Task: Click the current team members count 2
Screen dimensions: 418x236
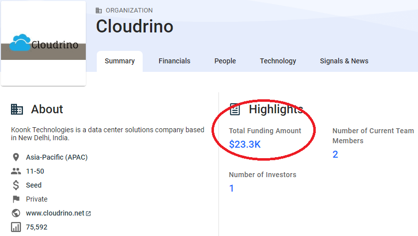Action: coord(335,155)
